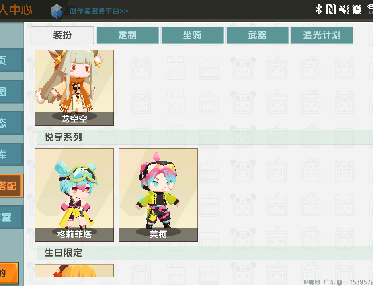Select the 格莉菲塔 character skin card
Image resolution: width=373 pixels, height=286 pixels.
[74, 195]
